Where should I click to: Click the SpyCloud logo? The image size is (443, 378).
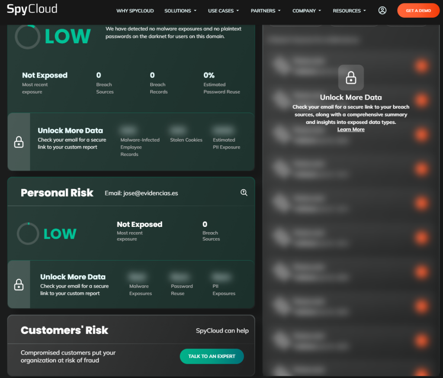[x=32, y=9]
